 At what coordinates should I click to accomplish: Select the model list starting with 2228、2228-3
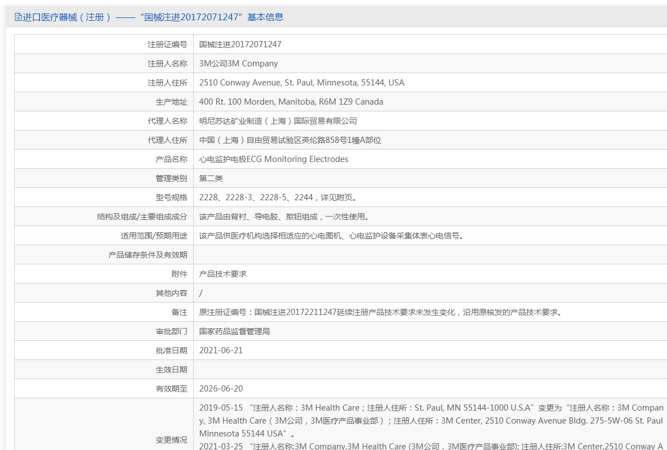278,197
